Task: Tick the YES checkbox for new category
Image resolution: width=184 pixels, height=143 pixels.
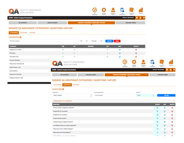Action: [79, 41]
